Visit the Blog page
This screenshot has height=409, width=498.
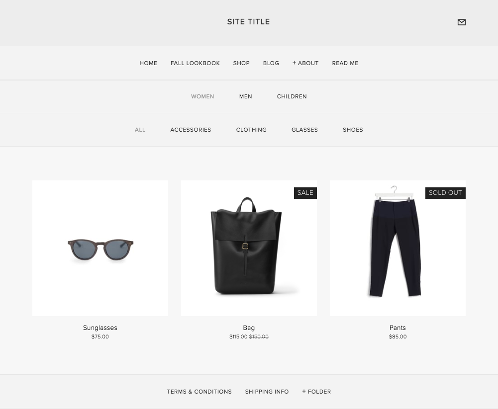271,63
